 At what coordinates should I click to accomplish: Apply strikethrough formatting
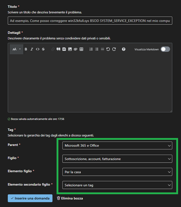[43, 49]
